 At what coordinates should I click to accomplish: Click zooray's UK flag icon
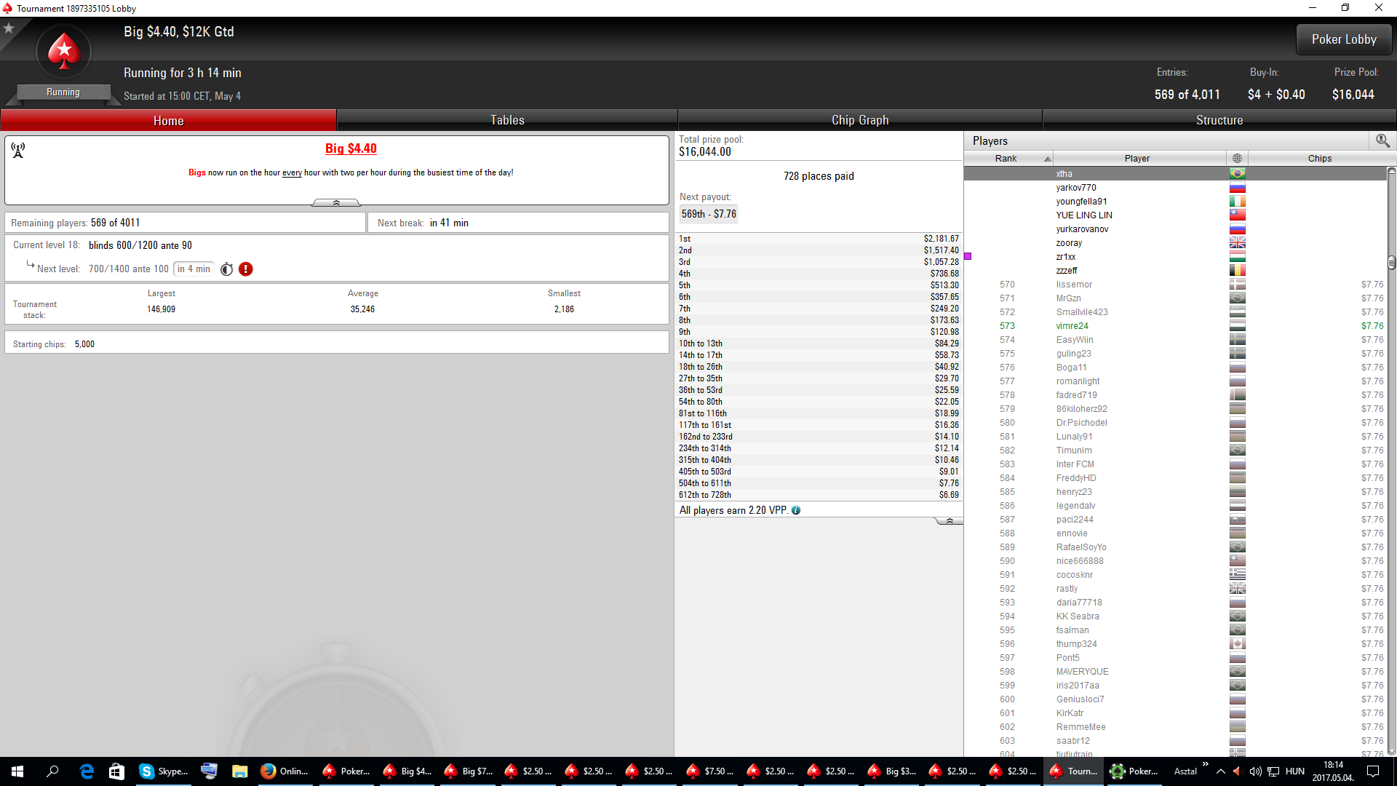(1237, 243)
